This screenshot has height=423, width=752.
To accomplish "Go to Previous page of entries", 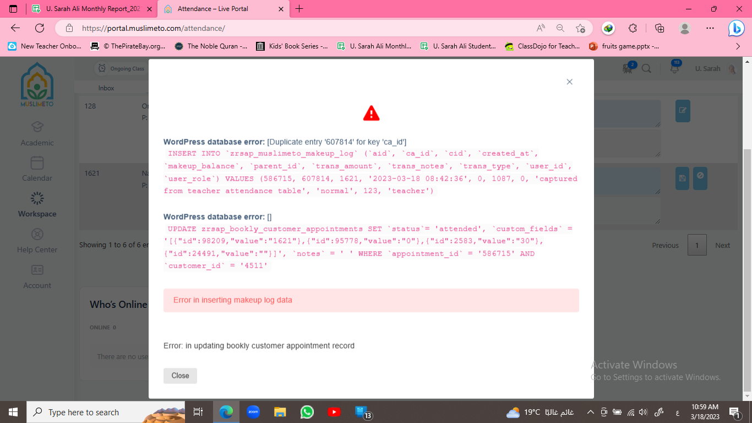I will [x=665, y=246].
